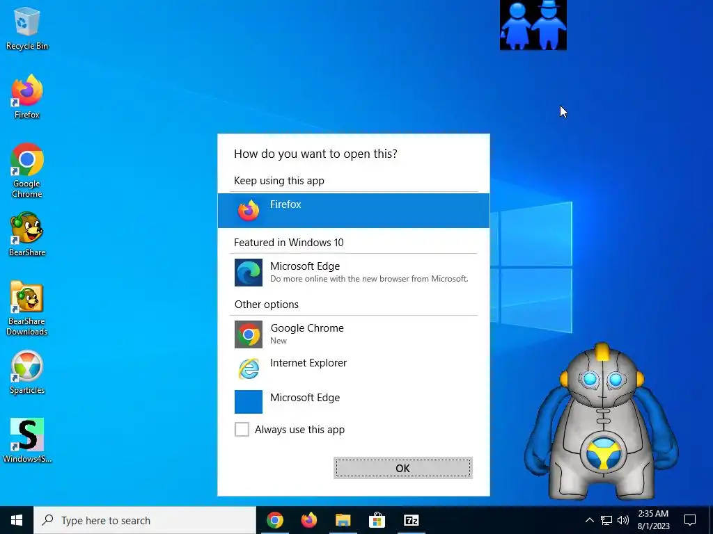The height and width of the screenshot is (534, 713).
Task: Open File Explorer from the taskbar
Action: coord(343,520)
